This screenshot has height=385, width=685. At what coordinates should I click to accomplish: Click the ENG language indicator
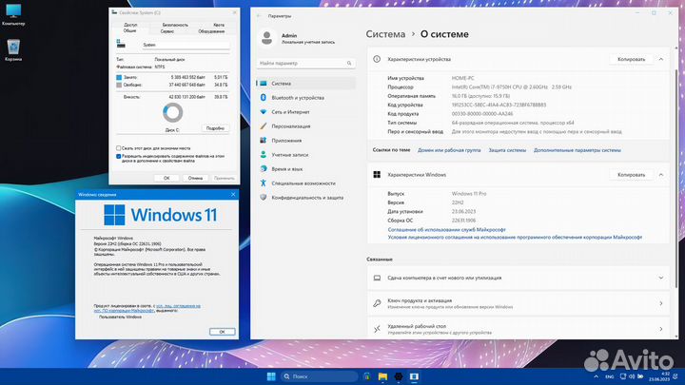coord(610,376)
